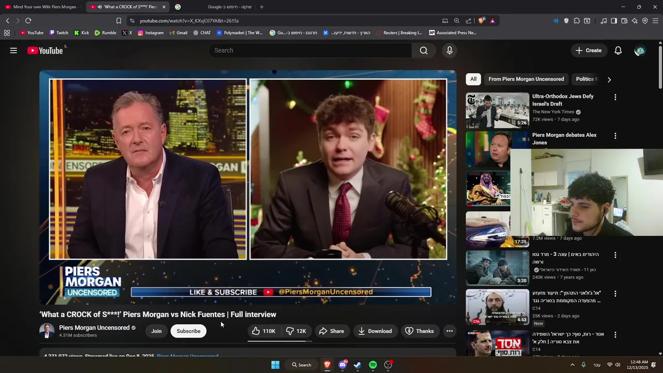The width and height of the screenshot is (663, 373).
Task: Open options menu for the 240K views video
Action: point(615,255)
